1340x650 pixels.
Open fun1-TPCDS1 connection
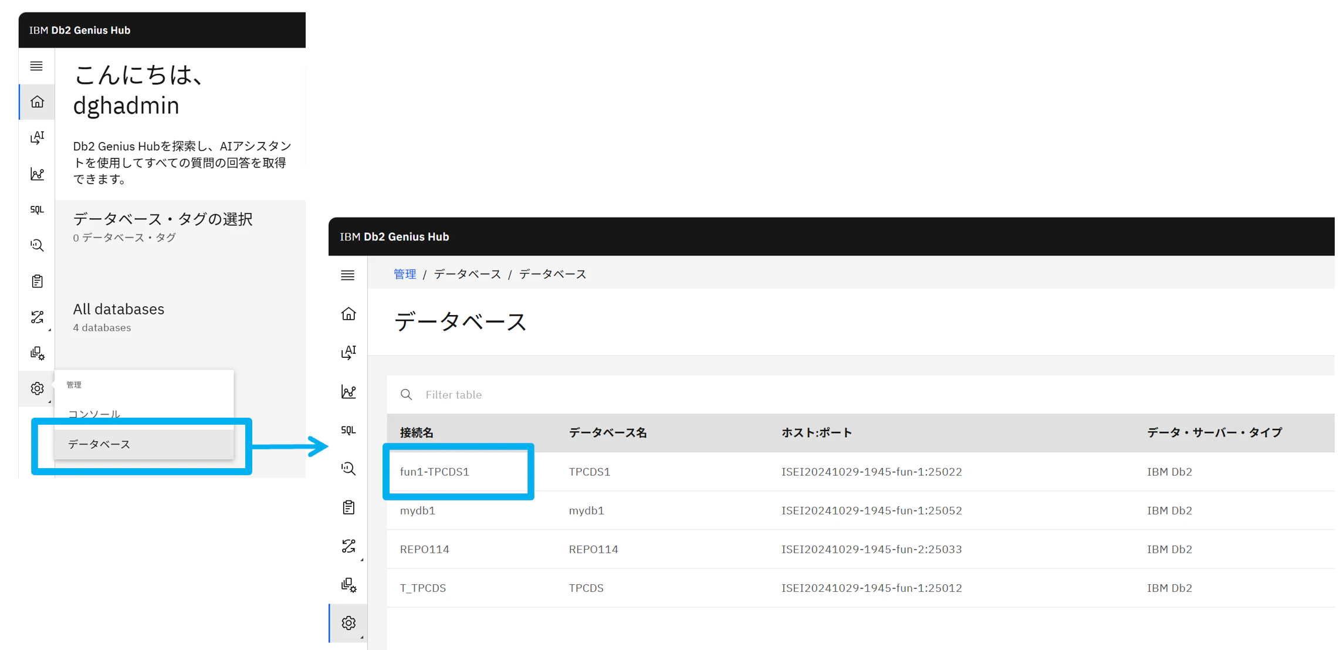tap(434, 472)
